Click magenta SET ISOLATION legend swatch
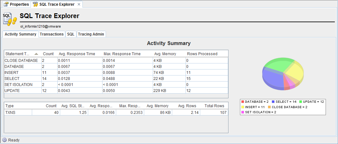The width and height of the screenshot is (338, 144). point(243,112)
